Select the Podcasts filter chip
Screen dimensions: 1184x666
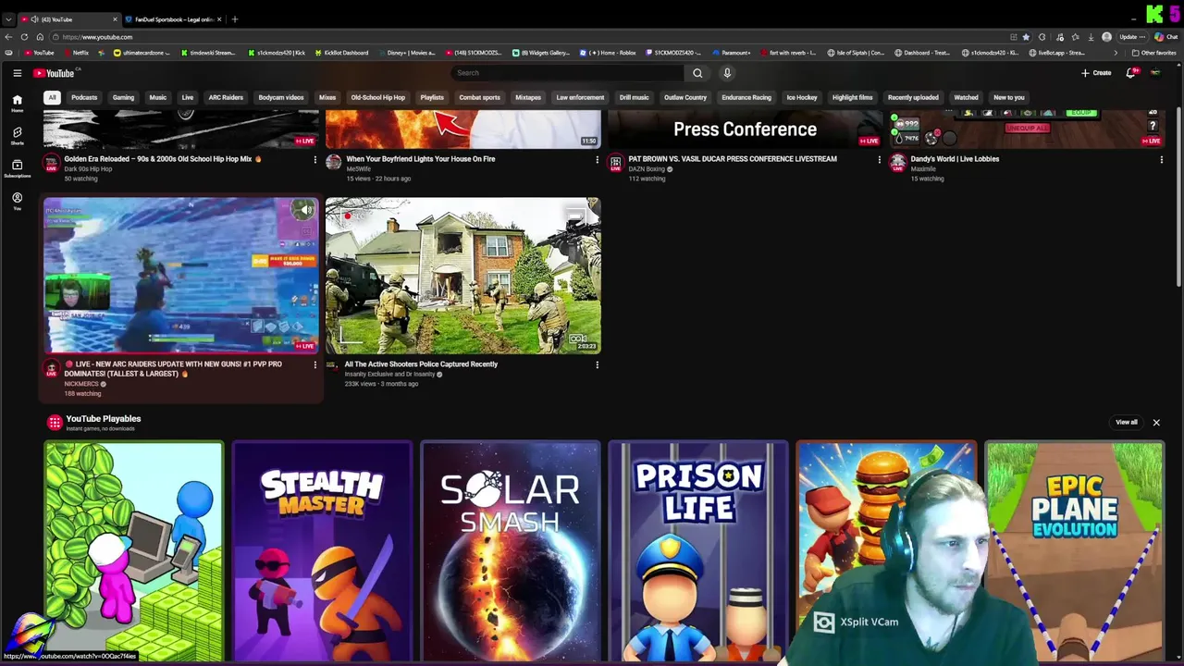(84, 97)
